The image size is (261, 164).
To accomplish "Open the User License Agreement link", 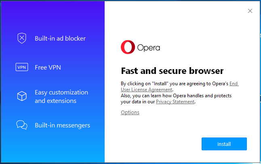I will (x=147, y=90).
